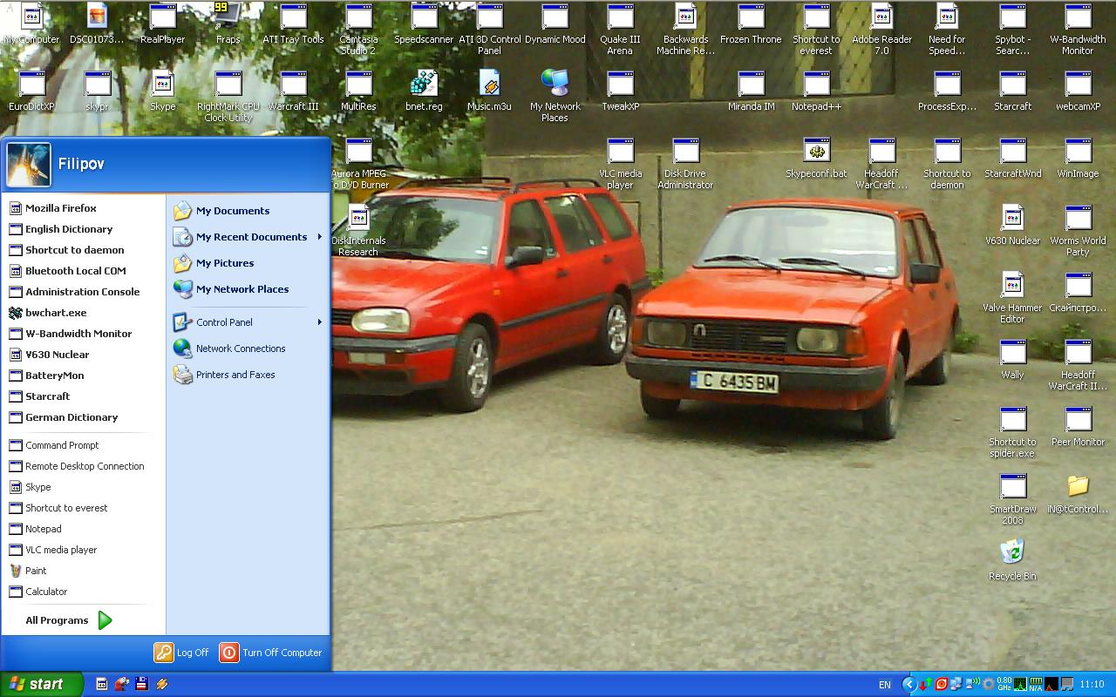Select Spybot Search desktop icon
This screenshot has width=1116, height=697.
[1013, 30]
